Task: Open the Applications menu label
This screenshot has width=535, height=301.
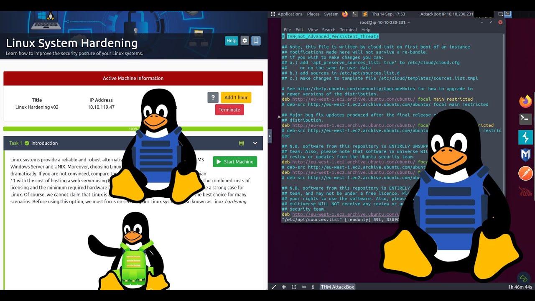Action: (x=290, y=14)
